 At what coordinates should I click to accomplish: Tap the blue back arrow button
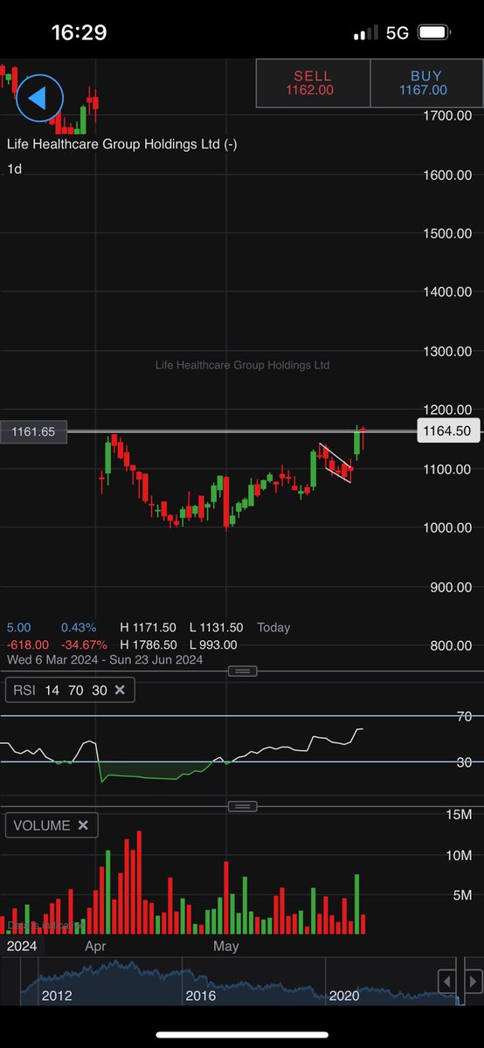[38, 99]
